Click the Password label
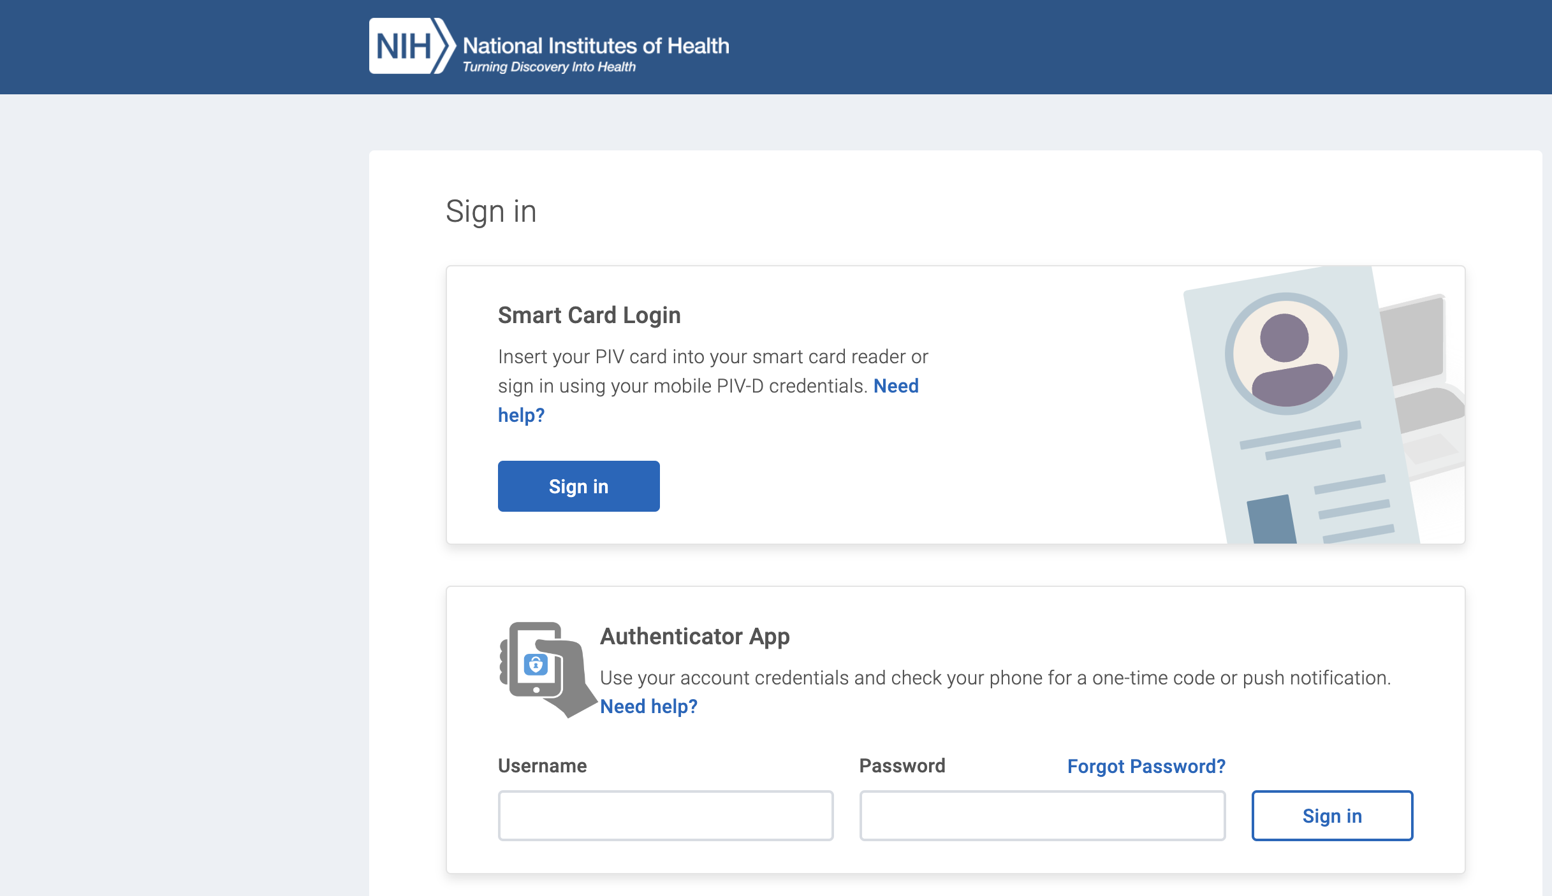 pyautogui.click(x=902, y=766)
